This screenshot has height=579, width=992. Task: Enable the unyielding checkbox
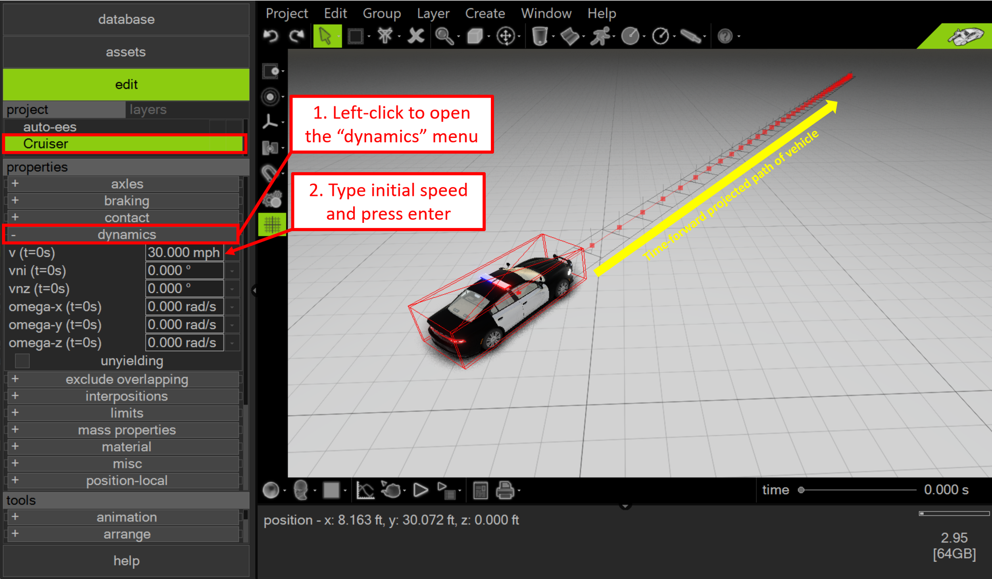[x=22, y=361]
